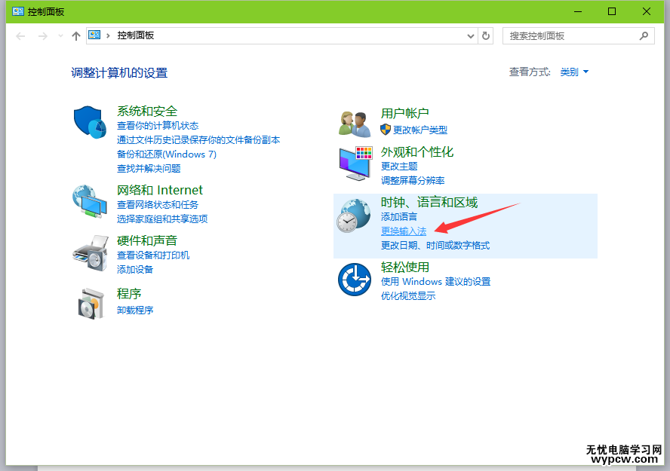Screen dimensions: 670x471
Task: Open 通过文件历史记录保存你的文件备份副本 link
Action: (198, 140)
